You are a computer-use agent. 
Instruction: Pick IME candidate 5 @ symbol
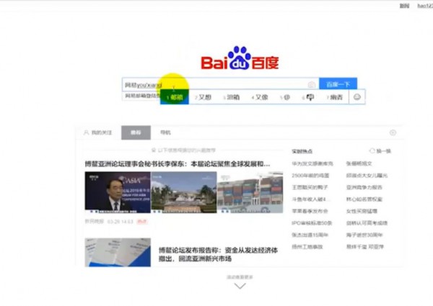pos(285,97)
